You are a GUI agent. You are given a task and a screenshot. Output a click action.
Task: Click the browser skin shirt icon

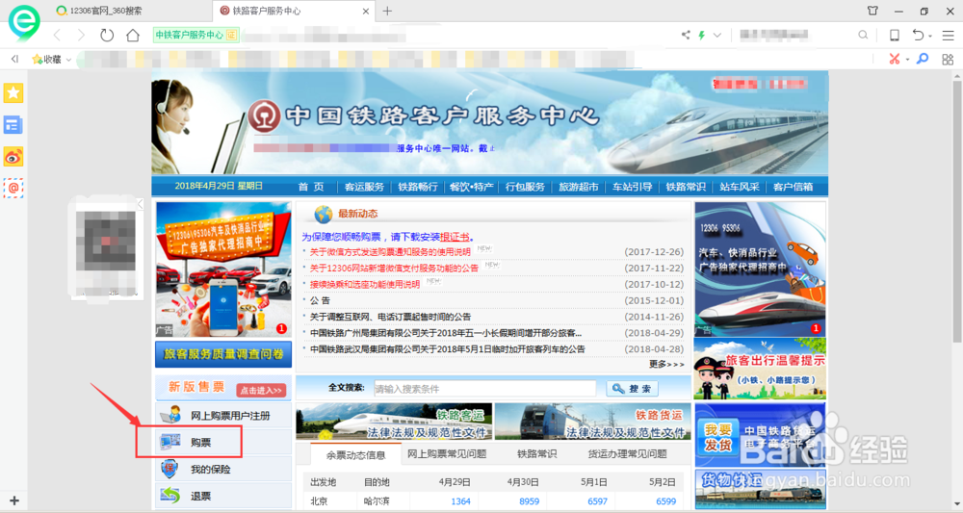pyautogui.click(x=872, y=11)
